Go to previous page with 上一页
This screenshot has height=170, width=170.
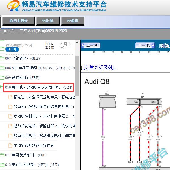point(91,45)
